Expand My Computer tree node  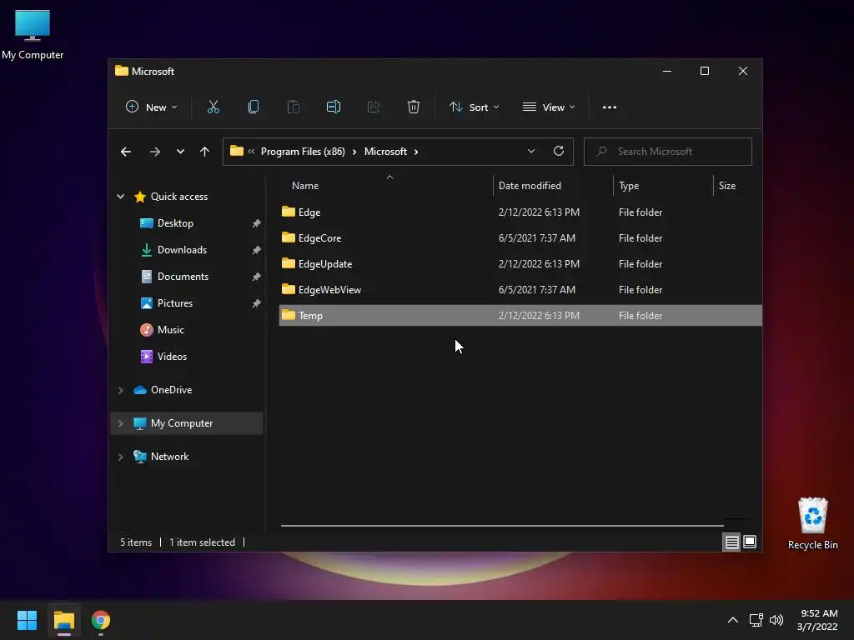[120, 423]
